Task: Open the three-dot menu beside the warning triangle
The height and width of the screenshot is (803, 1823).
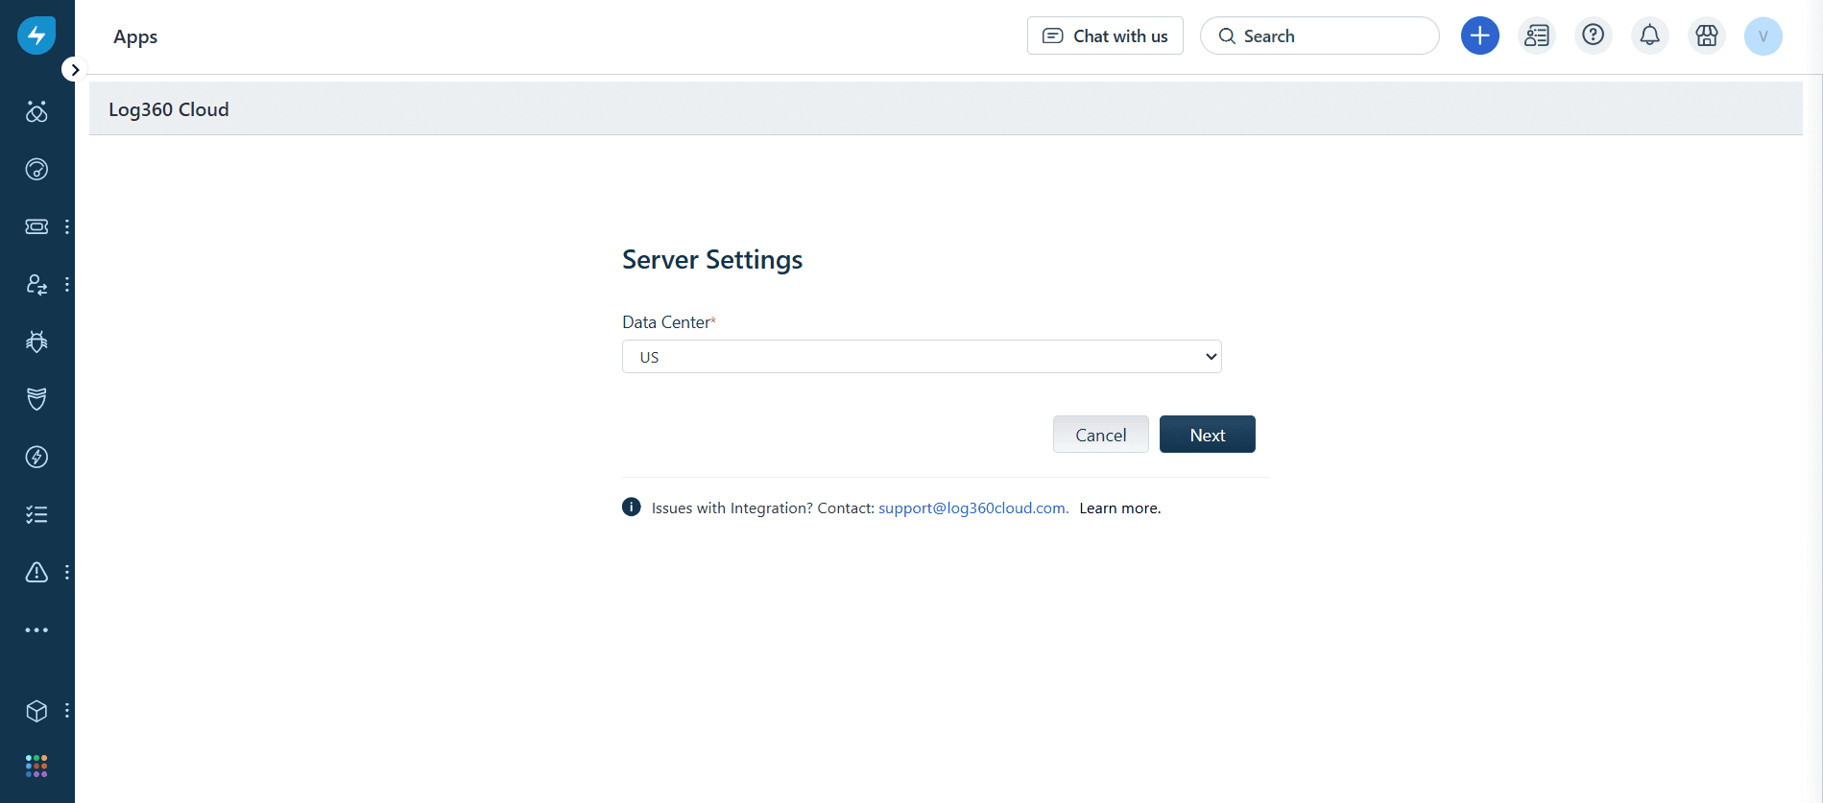Action: [x=67, y=573]
